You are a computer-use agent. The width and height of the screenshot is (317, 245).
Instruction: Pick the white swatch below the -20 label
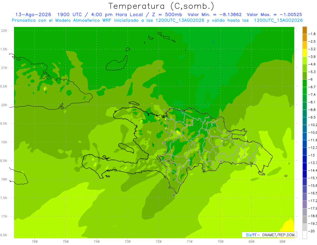pyautogui.click(x=305, y=235)
